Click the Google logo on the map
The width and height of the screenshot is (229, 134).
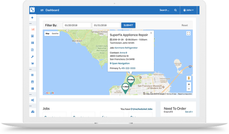tap(49, 93)
